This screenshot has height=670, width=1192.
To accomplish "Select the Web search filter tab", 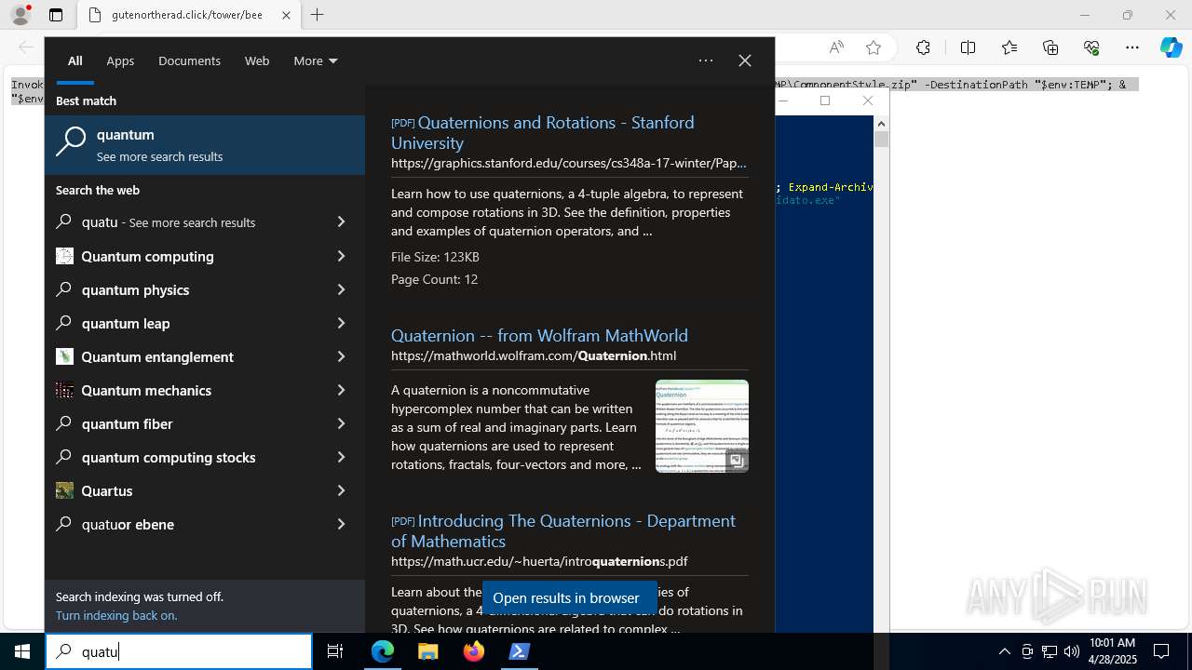I will click(x=257, y=60).
